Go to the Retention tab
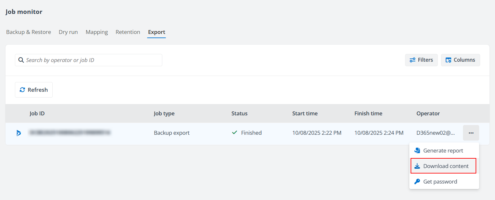The width and height of the screenshot is (495, 200). click(x=128, y=32)
